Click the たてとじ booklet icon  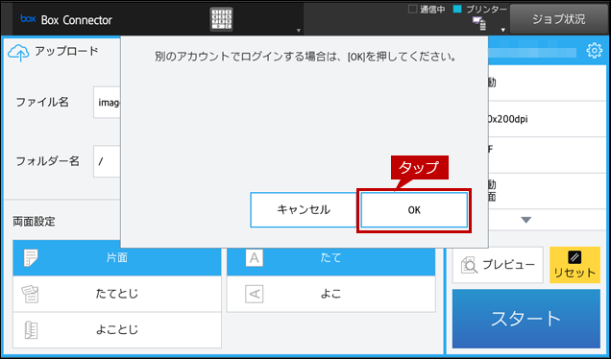30,294
